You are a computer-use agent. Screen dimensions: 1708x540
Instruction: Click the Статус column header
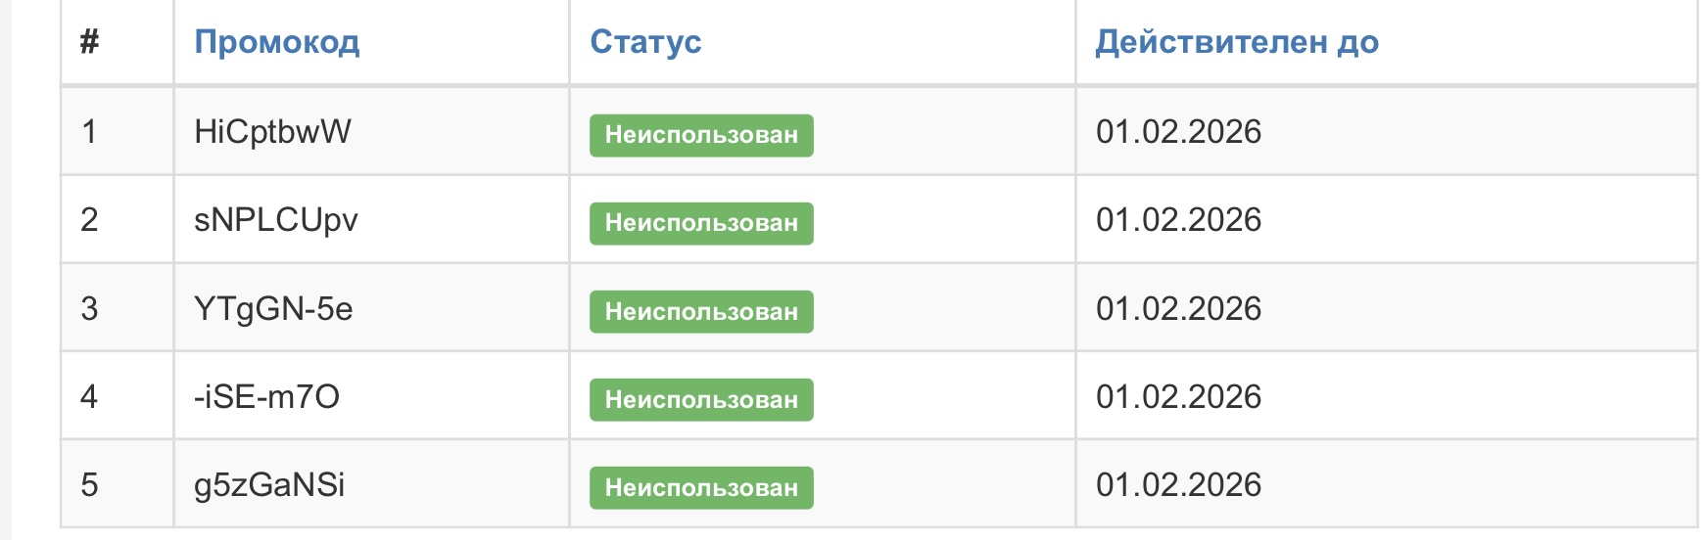[645, 42]
